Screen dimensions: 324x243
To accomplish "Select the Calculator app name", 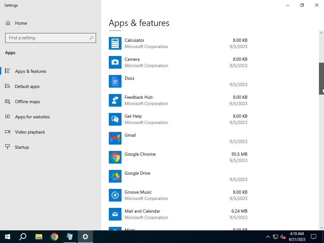I will point(134,40).
